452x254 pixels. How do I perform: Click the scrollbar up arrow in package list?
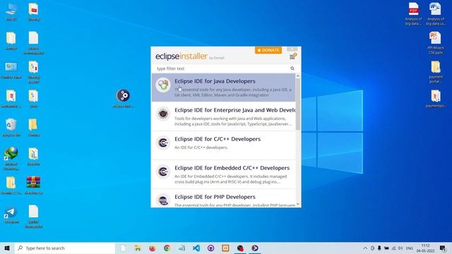pyautogui.click(x=298, y=75)
